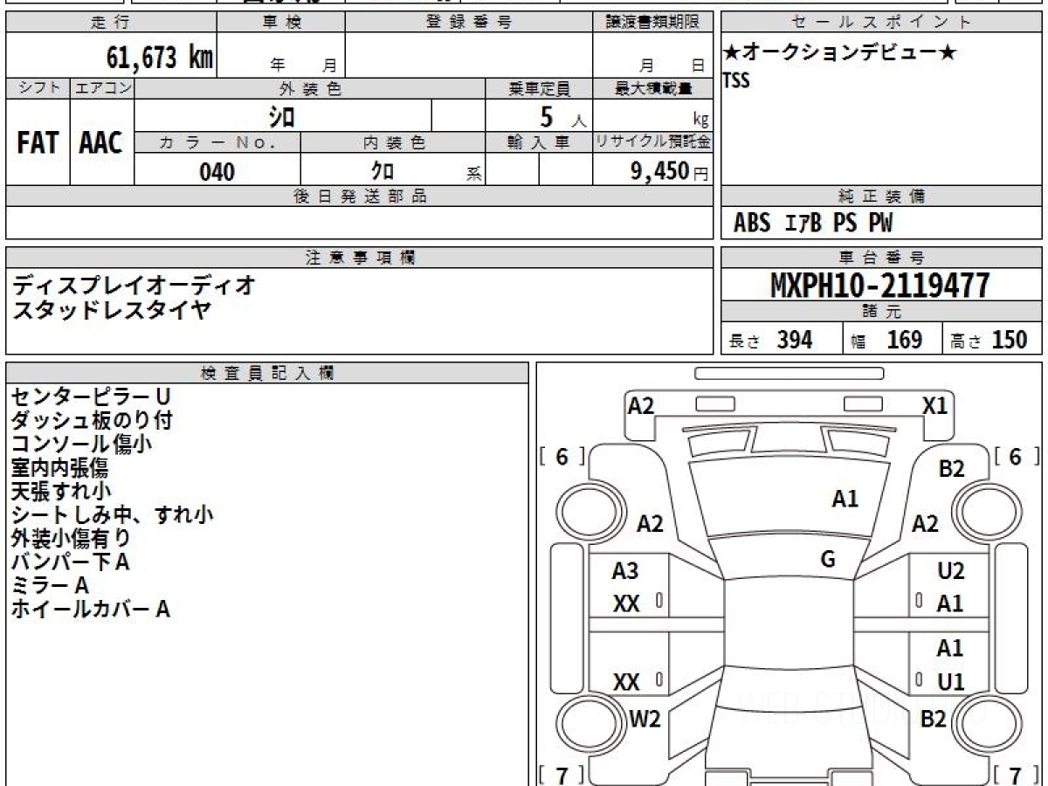1048x786 pixels.
Task: Select the ホイールカバーA inspector note
Action: point(90,609)
